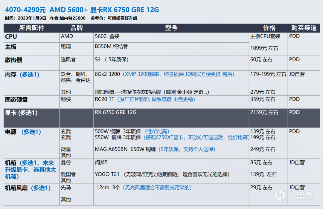Click the '359元 左右' price

[x=263, y=99]
